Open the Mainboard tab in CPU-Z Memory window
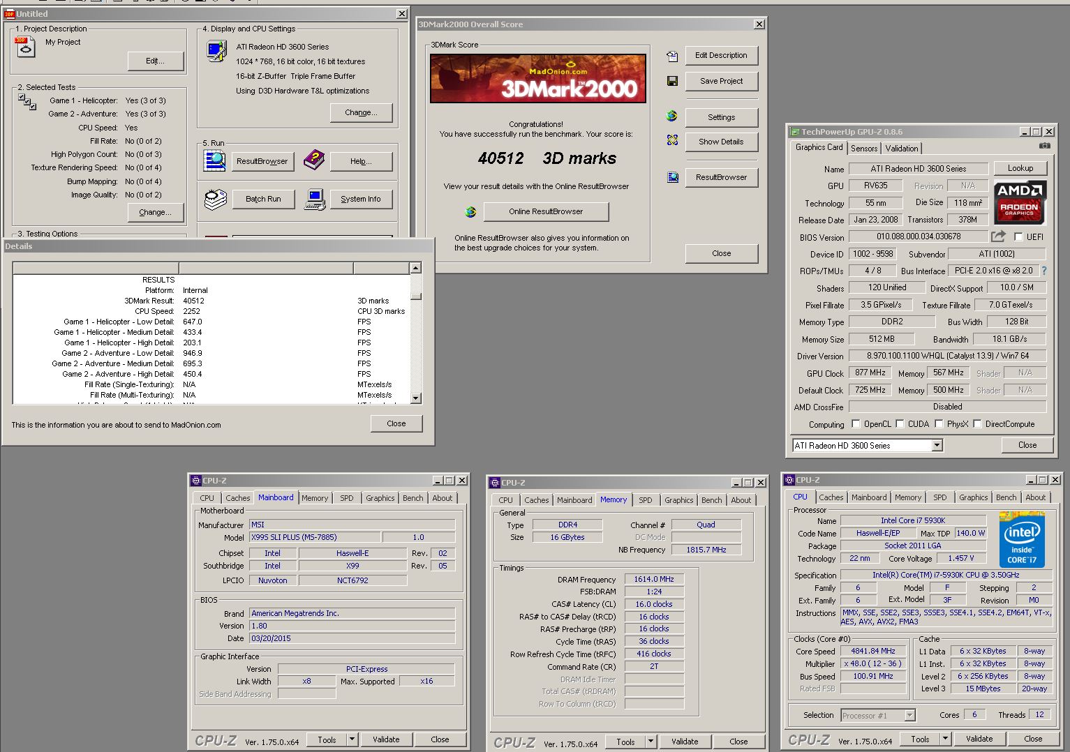The width and height of the screenshot is (1070, 752). click(574, 500)
